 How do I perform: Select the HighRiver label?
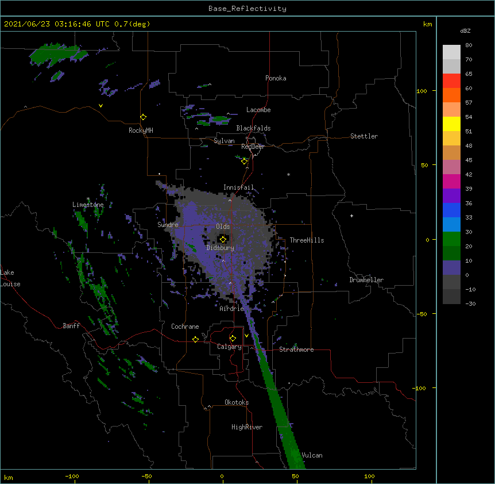coord(247,427)
